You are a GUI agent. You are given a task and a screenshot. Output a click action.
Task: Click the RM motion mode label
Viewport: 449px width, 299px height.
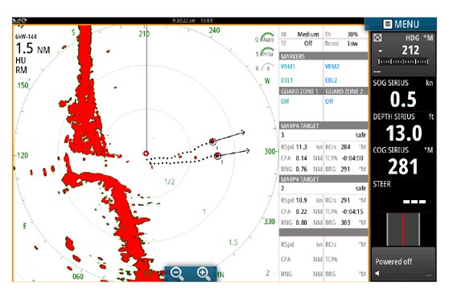coord(21,70)
